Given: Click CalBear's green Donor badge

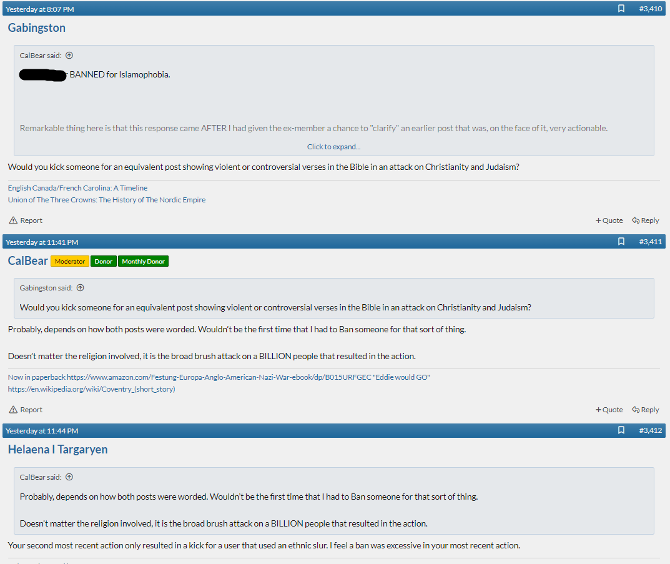Looking at the screenshot, I should pyautogui.click(x=104, y=261).
